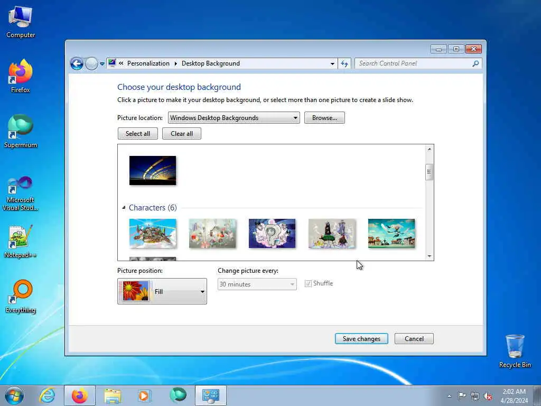Open the arrow between Personalization and Desktop Background
541x406 pixels.
click(175, 63)
